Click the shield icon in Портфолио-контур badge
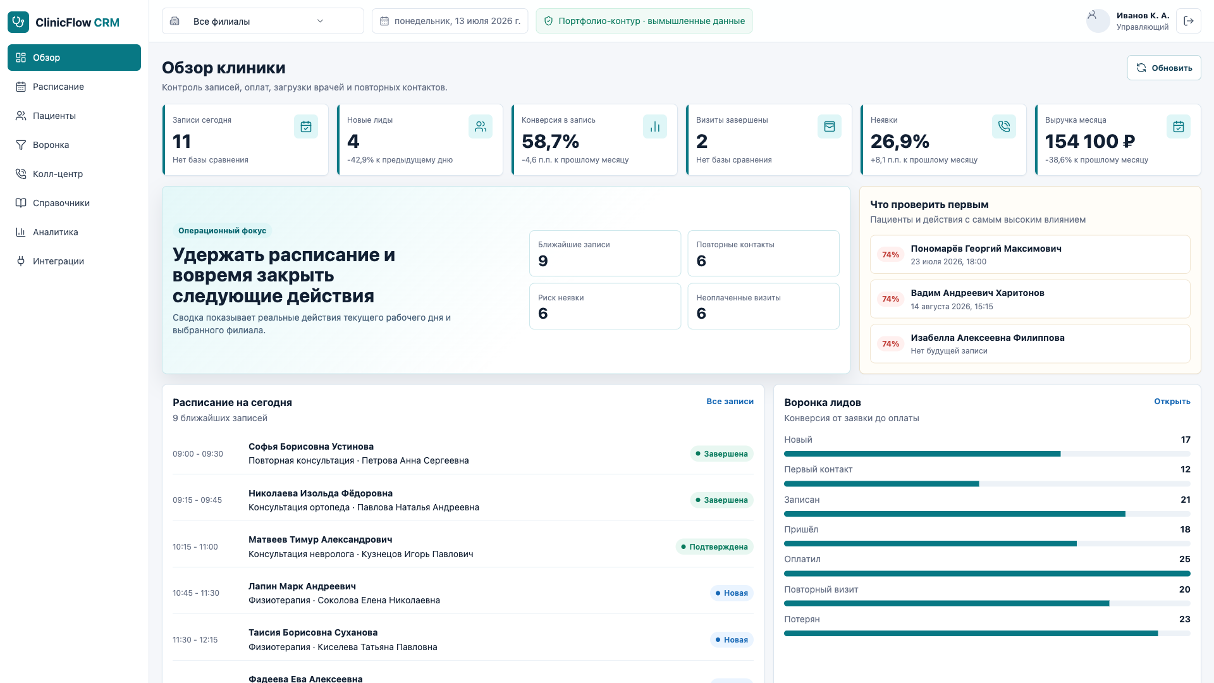The image size is (1214, 683). [x=548, y=21]
